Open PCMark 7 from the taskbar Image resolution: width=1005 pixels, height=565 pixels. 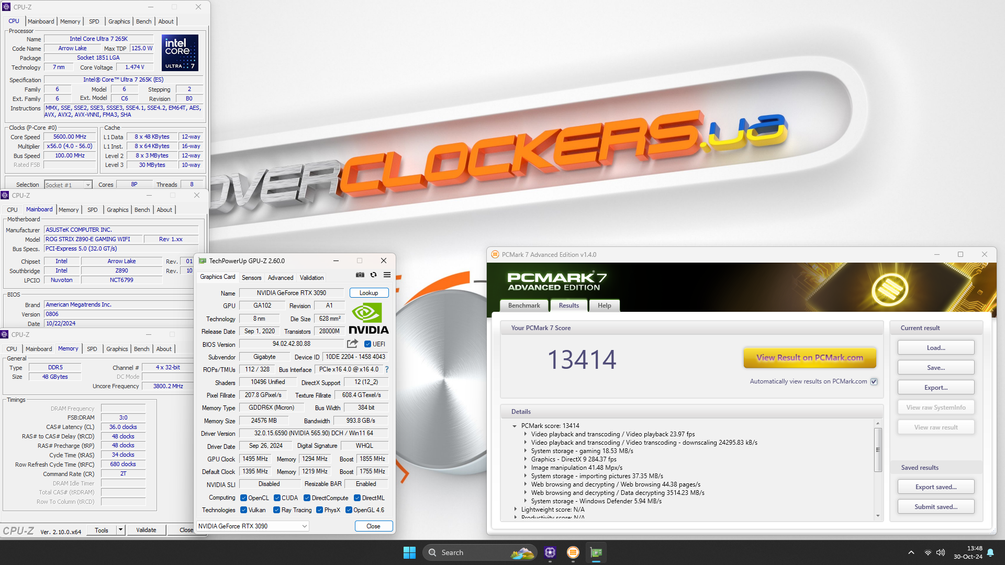[x=573, y=552]
